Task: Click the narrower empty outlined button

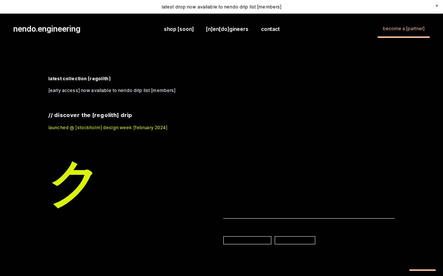Action: [295, 240]
